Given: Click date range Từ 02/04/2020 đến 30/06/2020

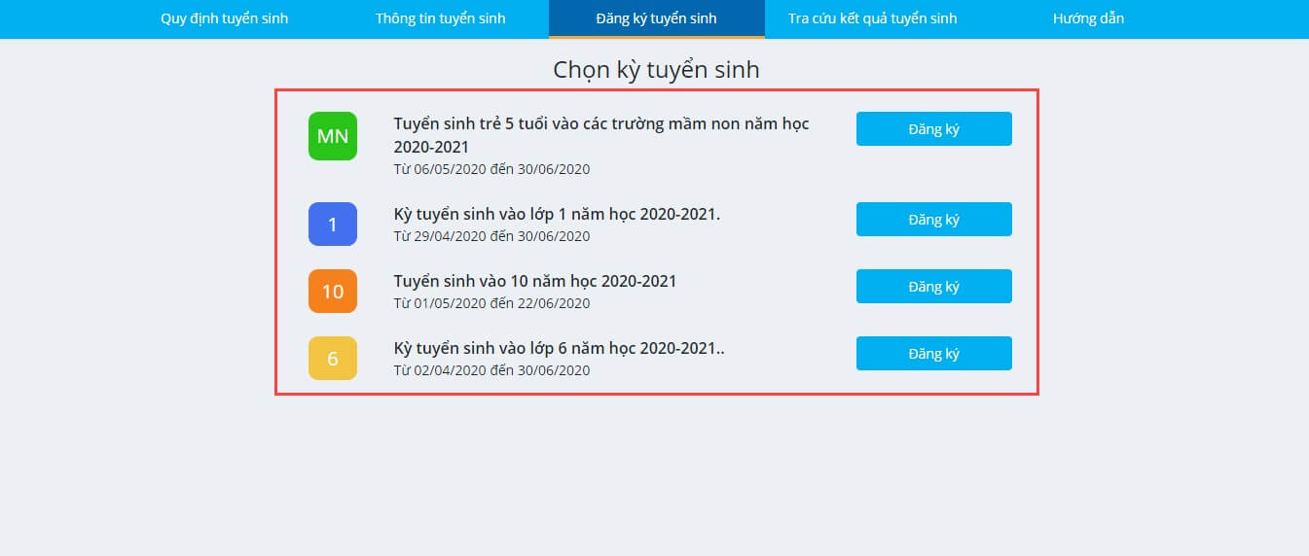Looking at the screenshot, I should click(491, 370).
